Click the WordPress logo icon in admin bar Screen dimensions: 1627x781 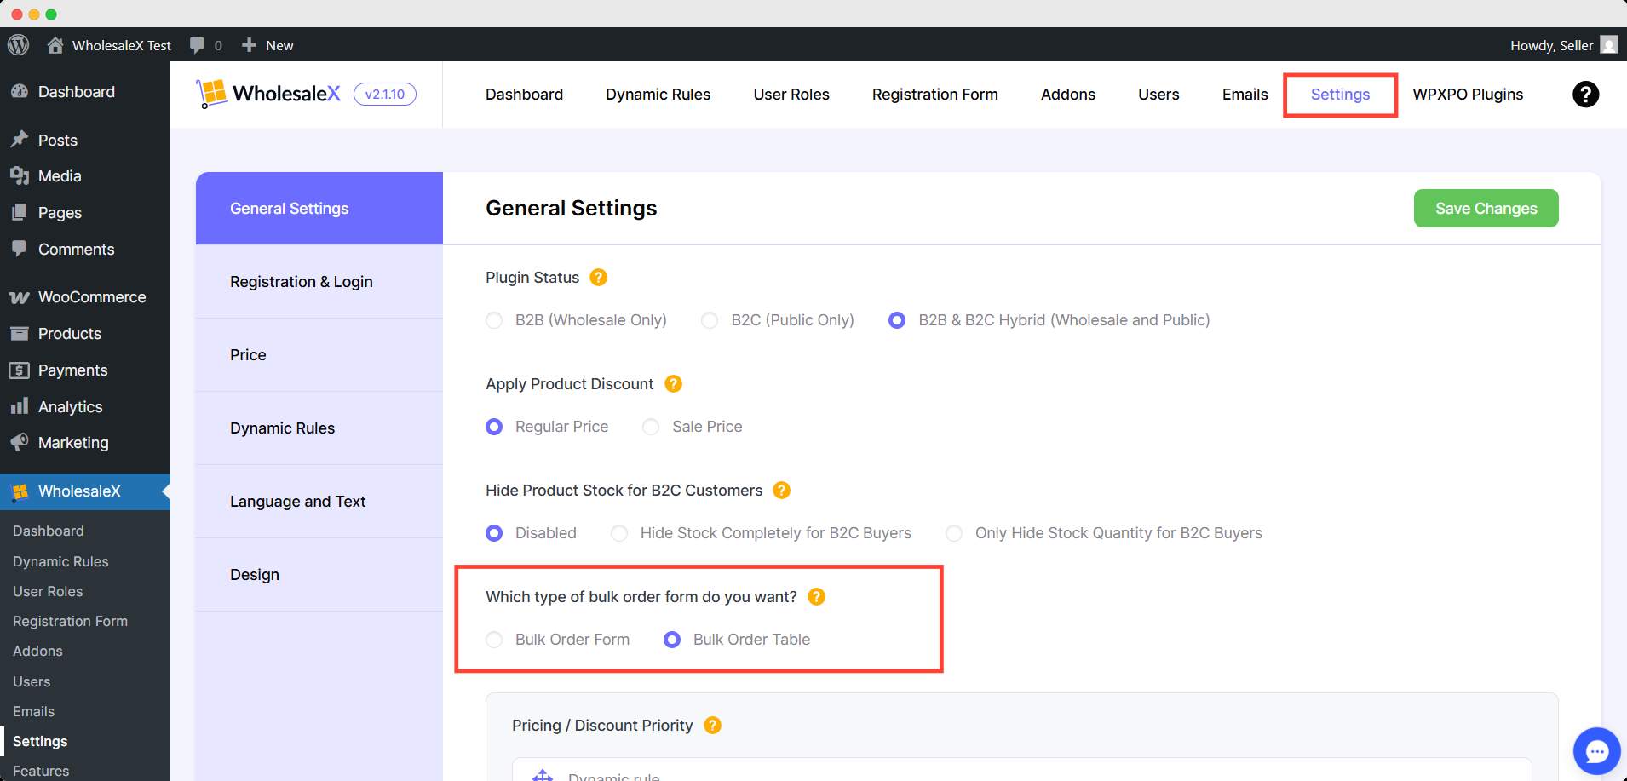coord(18,45)
